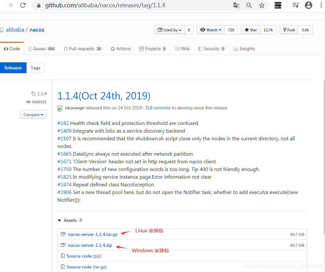325x272 pixels.
Task: Open the Compare dropdown
Action: click(x=33, y=114)
